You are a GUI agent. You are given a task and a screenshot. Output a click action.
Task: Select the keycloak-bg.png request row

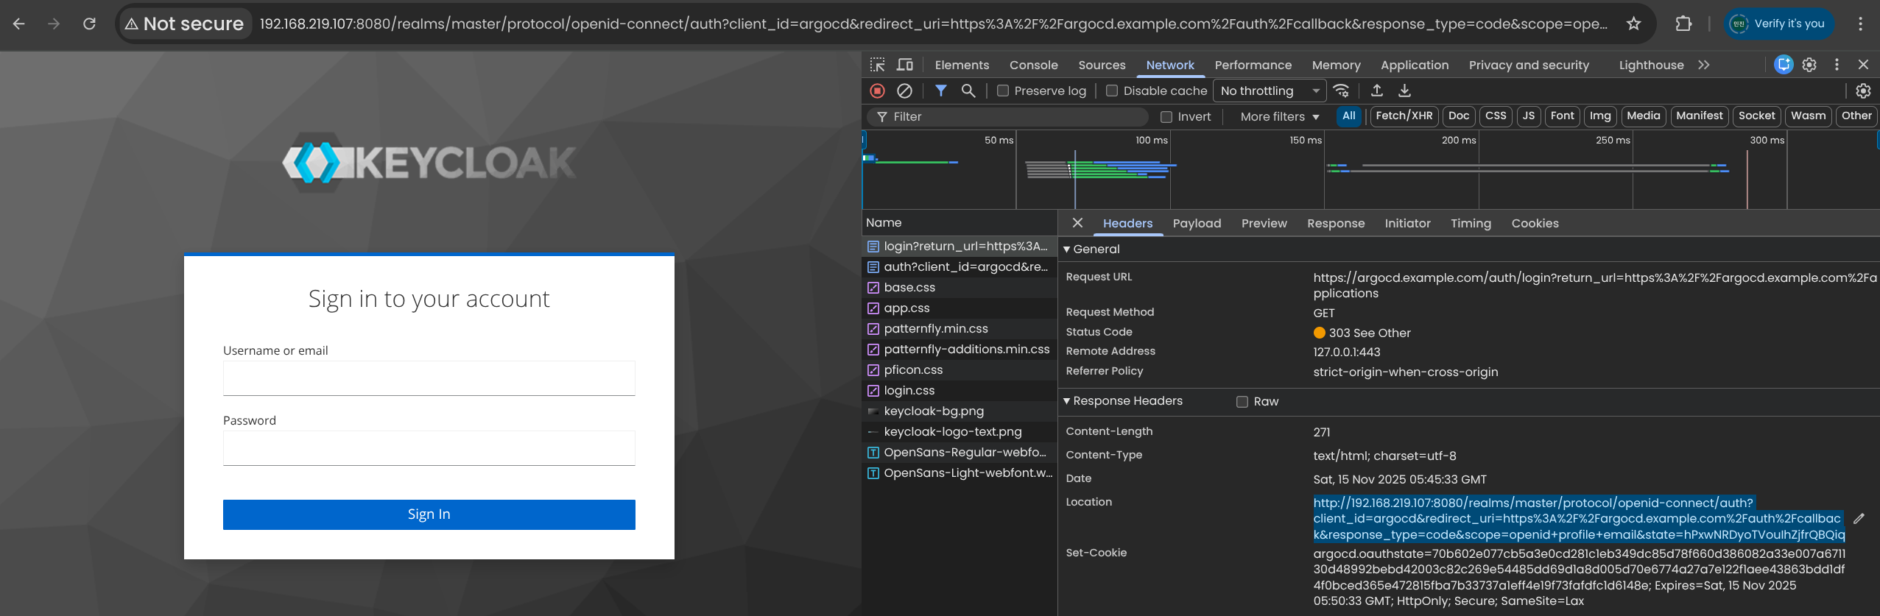[x=960, y=411]
